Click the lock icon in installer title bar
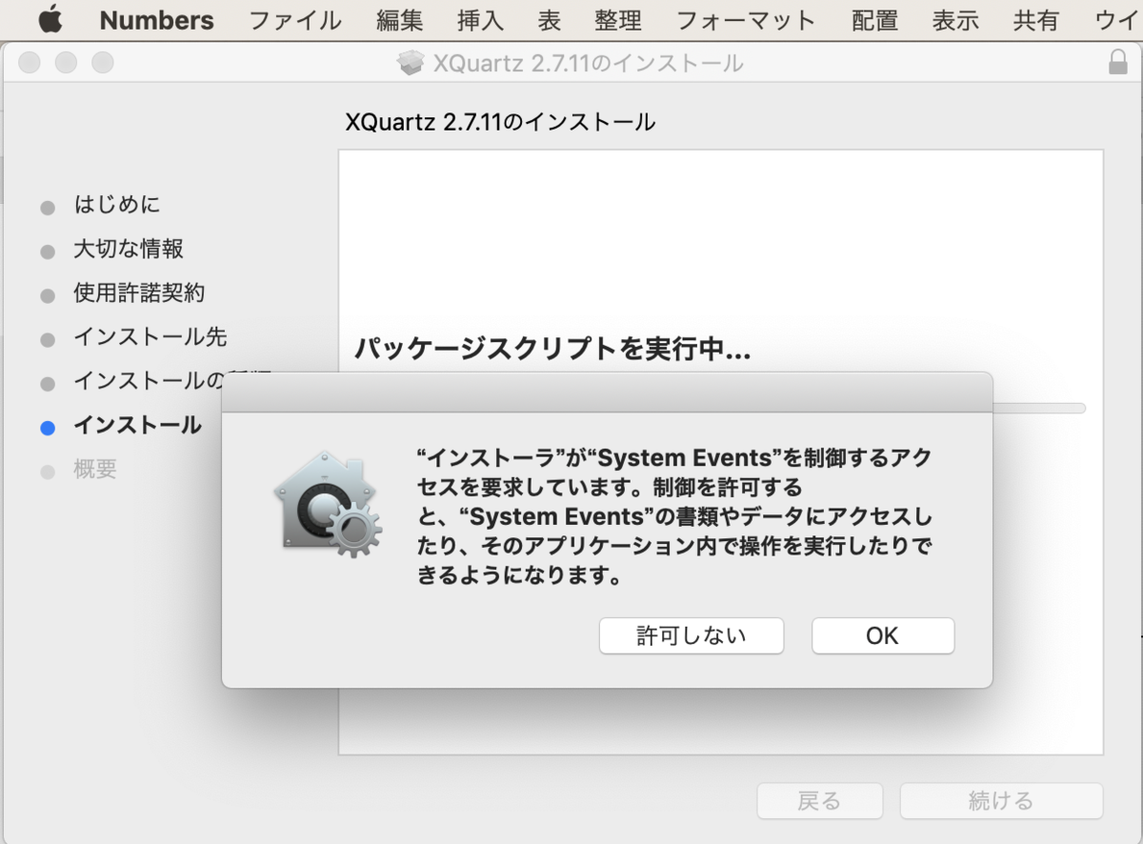The image size is (1143, 844). coord(1117,63)
